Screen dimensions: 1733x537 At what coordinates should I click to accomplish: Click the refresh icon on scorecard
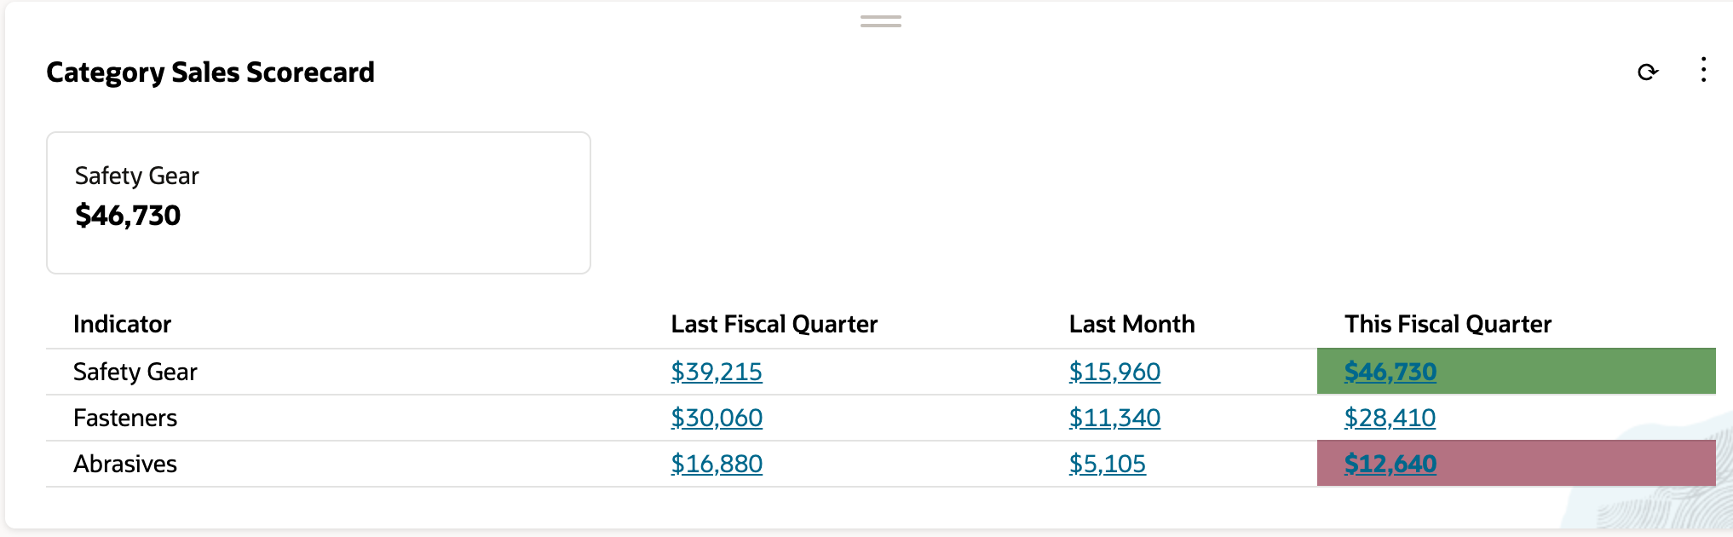1648,72
